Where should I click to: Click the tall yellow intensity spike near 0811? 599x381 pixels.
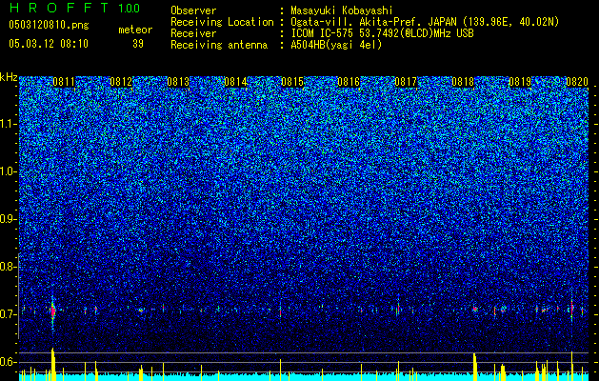(53, 364)
